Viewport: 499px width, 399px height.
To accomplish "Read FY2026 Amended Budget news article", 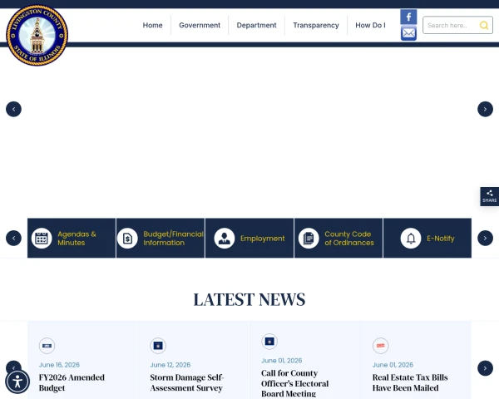I will click(x=72, y=382).
